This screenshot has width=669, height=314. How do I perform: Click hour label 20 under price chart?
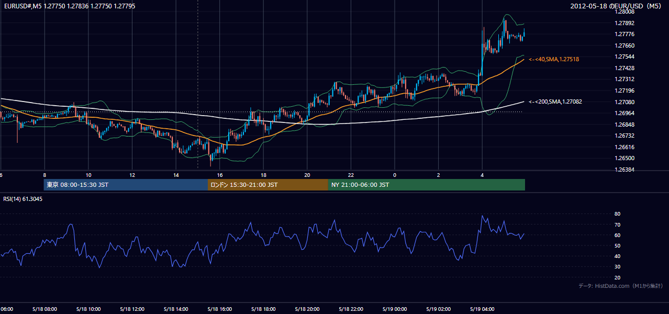pyautogui.click(x=307, y=175)
